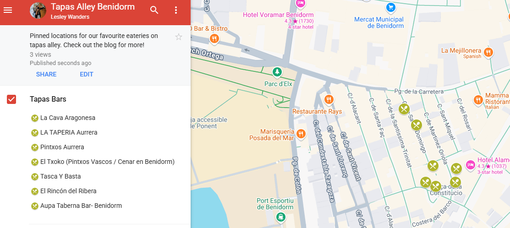The image size is (510, 228).
Task: Star this map with the star icon
Action: [179, 37]
